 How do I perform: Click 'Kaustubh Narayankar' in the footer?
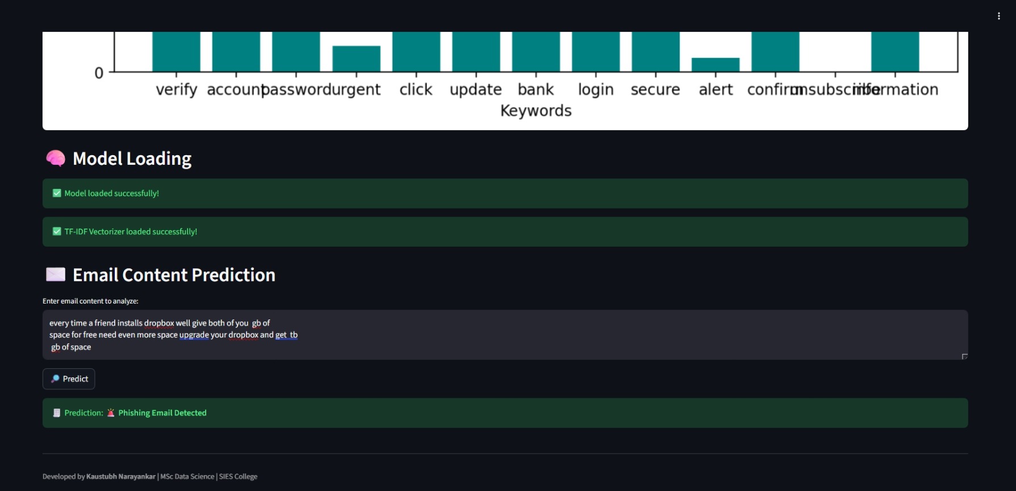coord(121,477)
